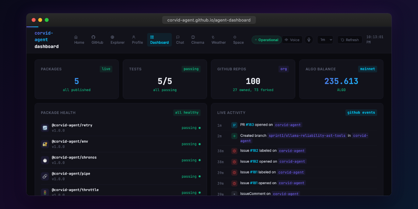Viewport: 418px width, 209px height.
Task: Click the issue icon for #181 opened
Action: 234,183
